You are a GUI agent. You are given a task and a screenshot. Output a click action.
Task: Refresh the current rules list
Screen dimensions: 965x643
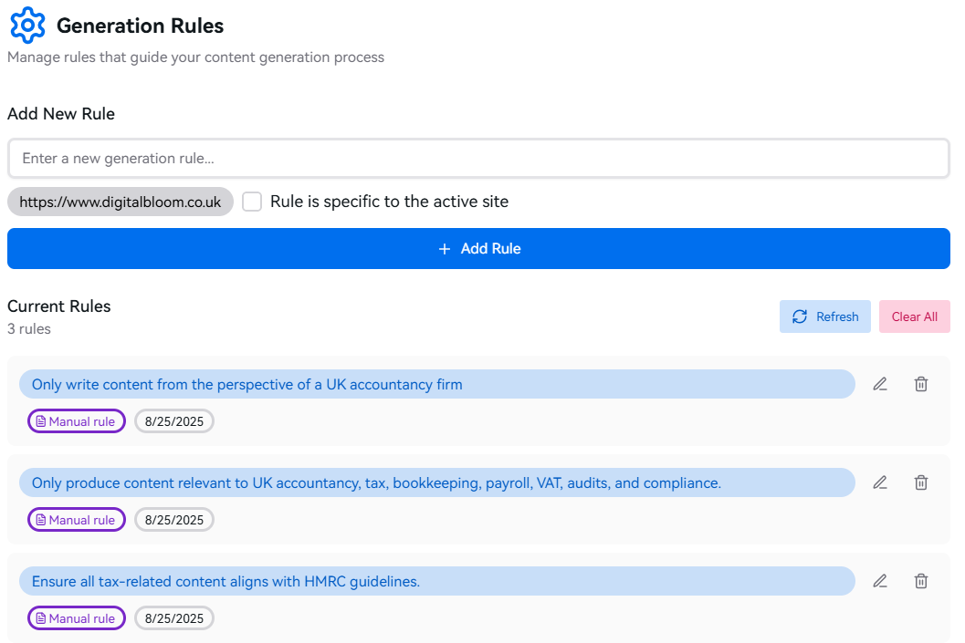point(824,316)
